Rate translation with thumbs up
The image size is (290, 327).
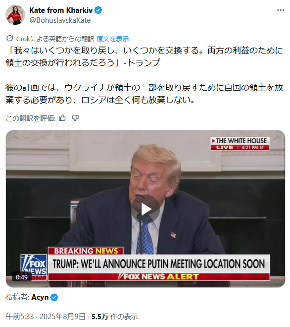coord(62,118)
